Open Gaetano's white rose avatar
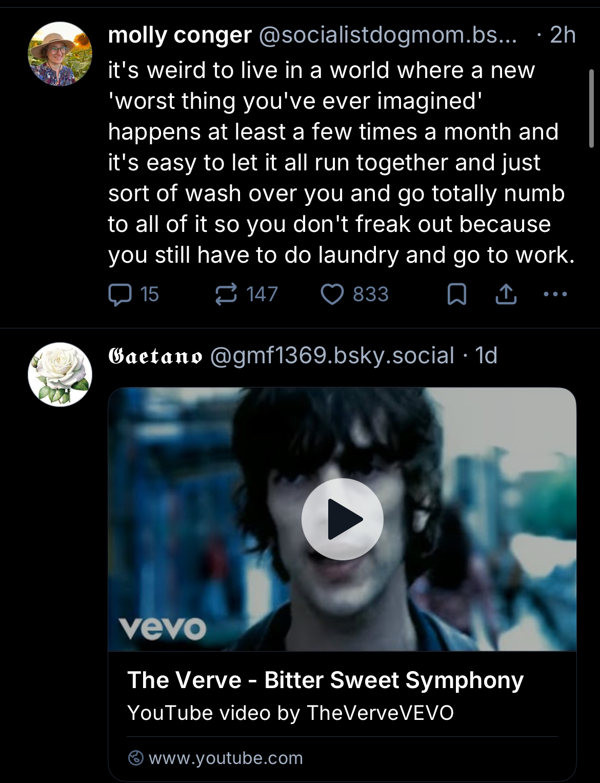600x783 pixels. [60, 375]
